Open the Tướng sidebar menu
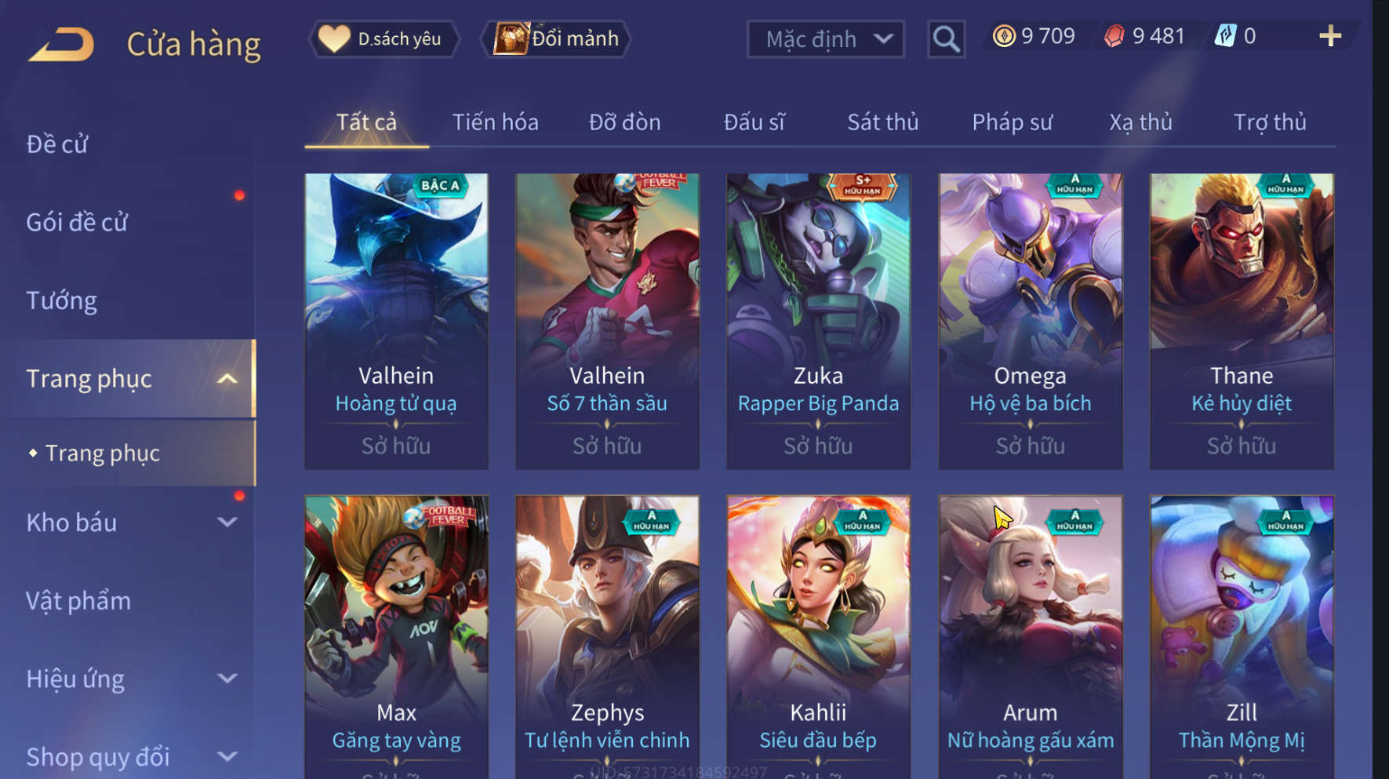This screenshot has height=779, width=1389. click(x=62, y=301)
